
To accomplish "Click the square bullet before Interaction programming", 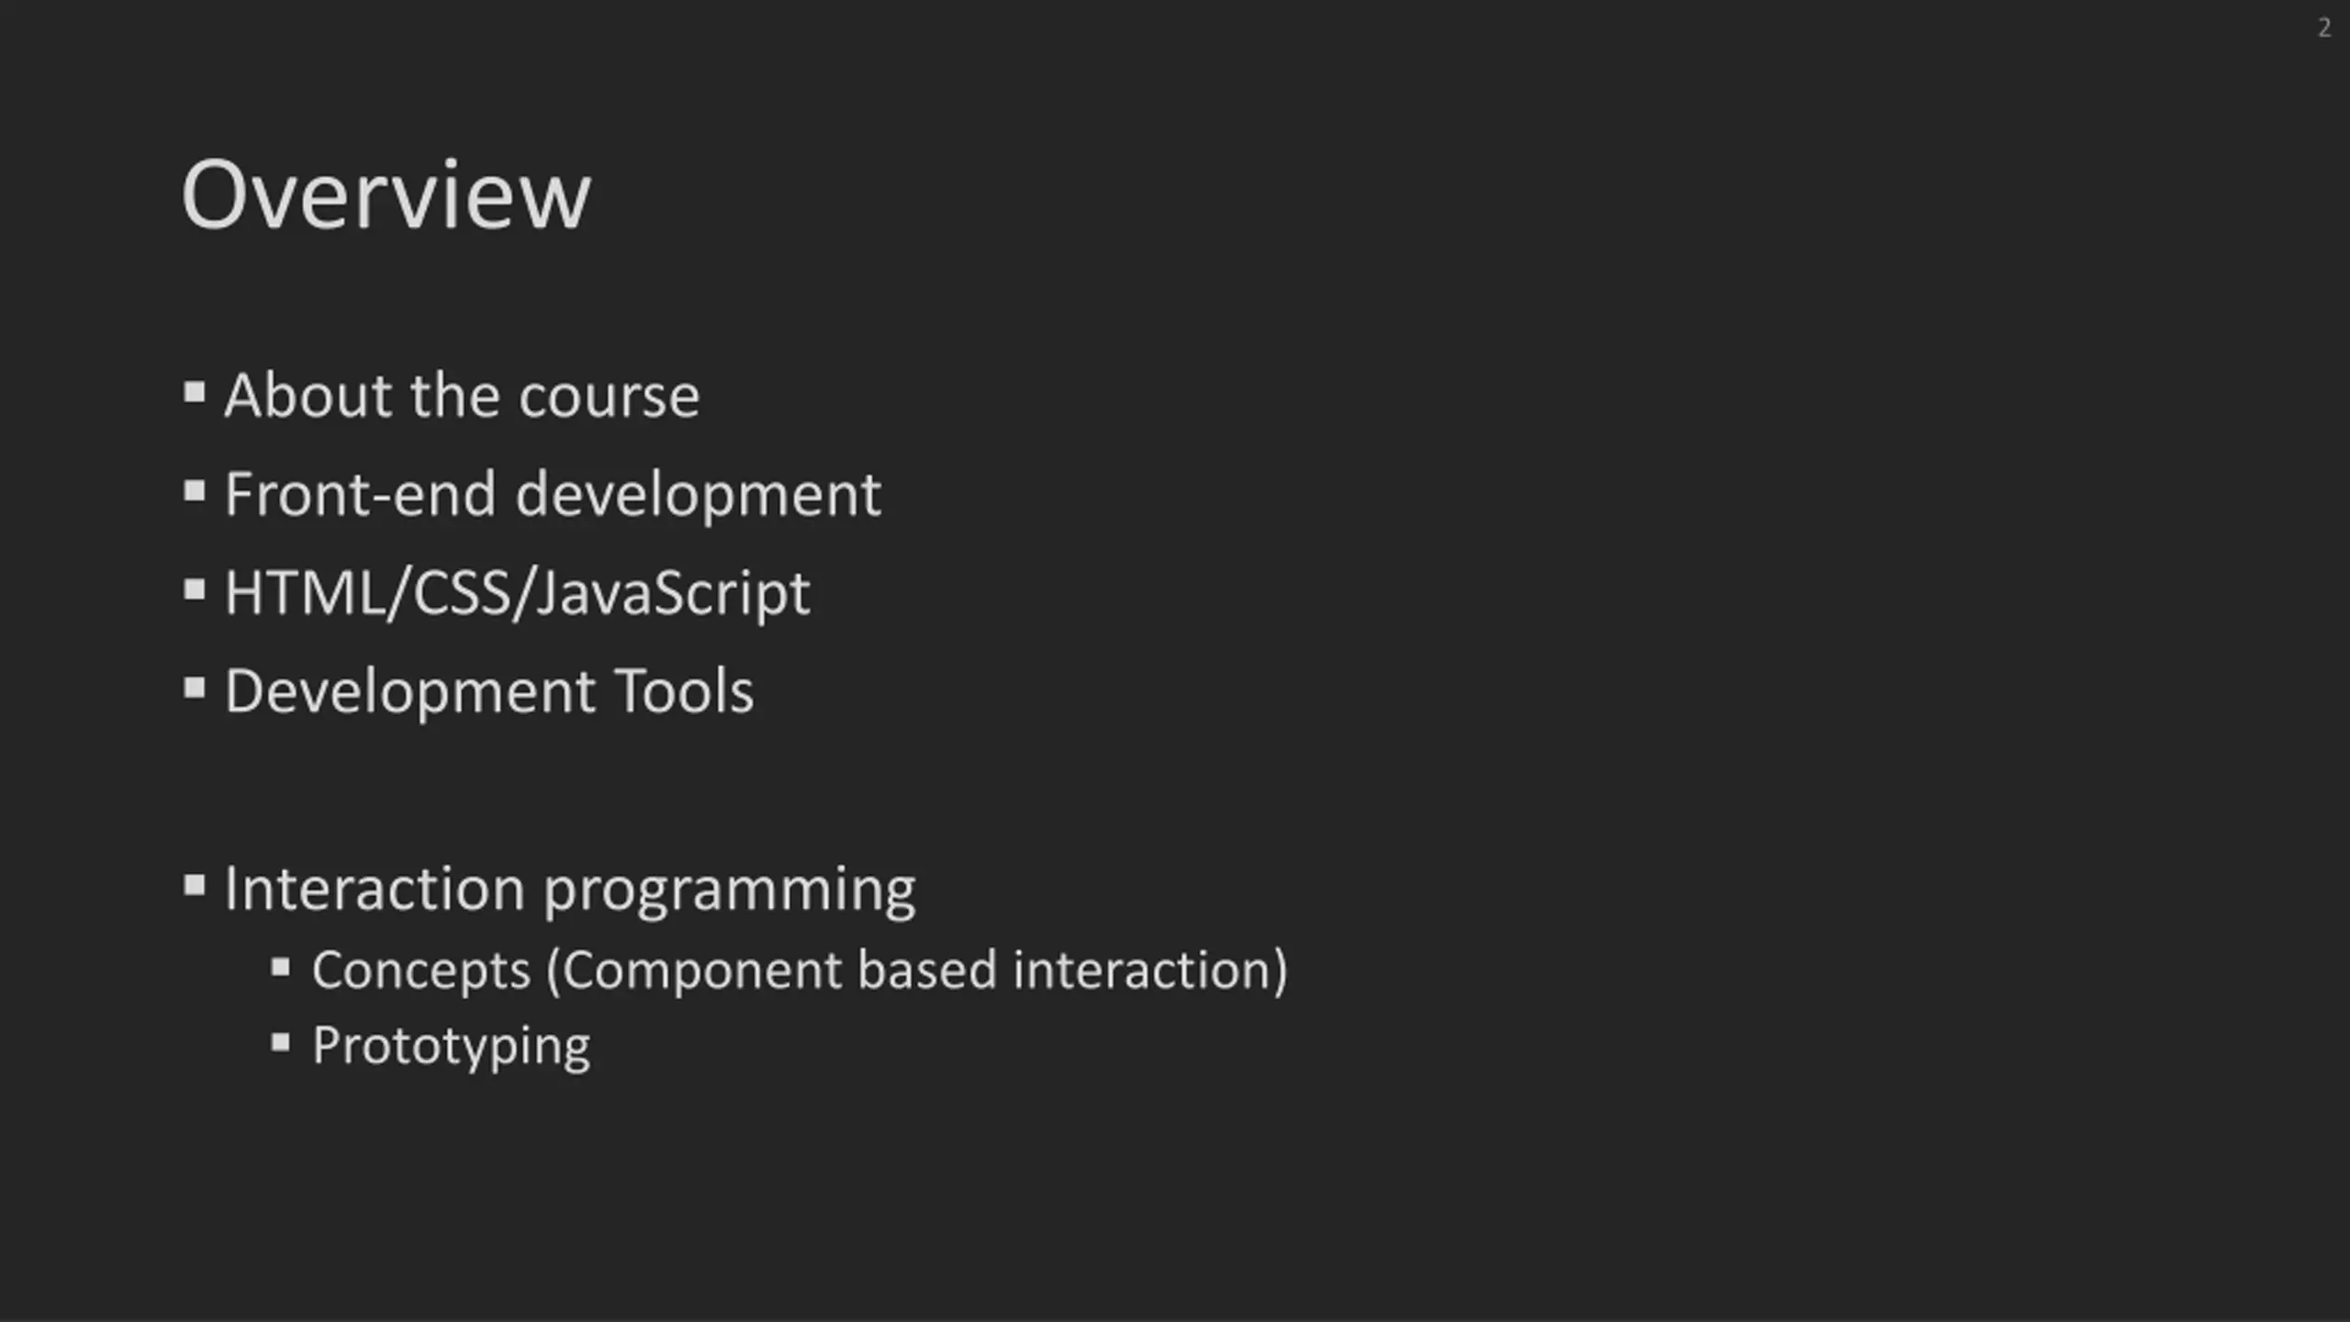I will 194,886.
